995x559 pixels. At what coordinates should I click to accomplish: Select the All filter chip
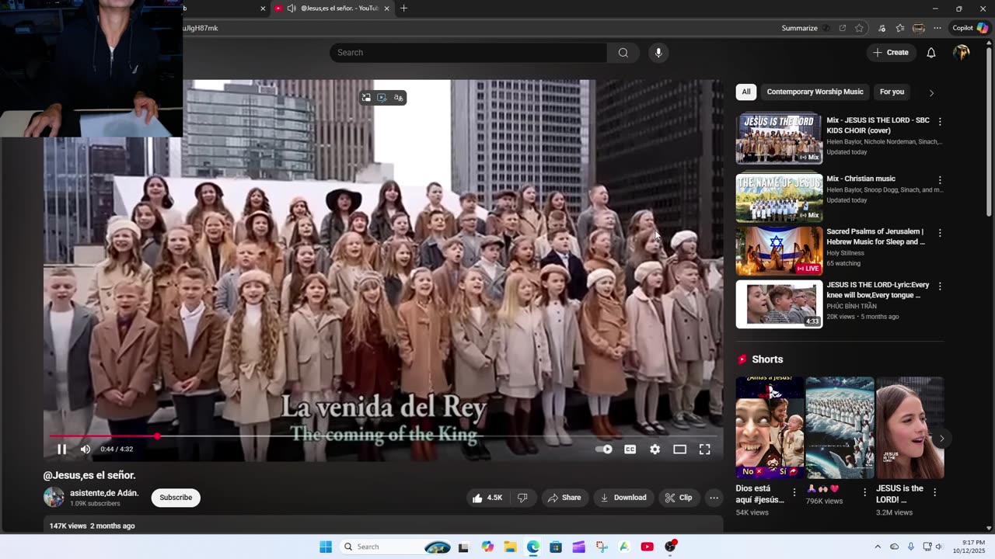point(746,92)
